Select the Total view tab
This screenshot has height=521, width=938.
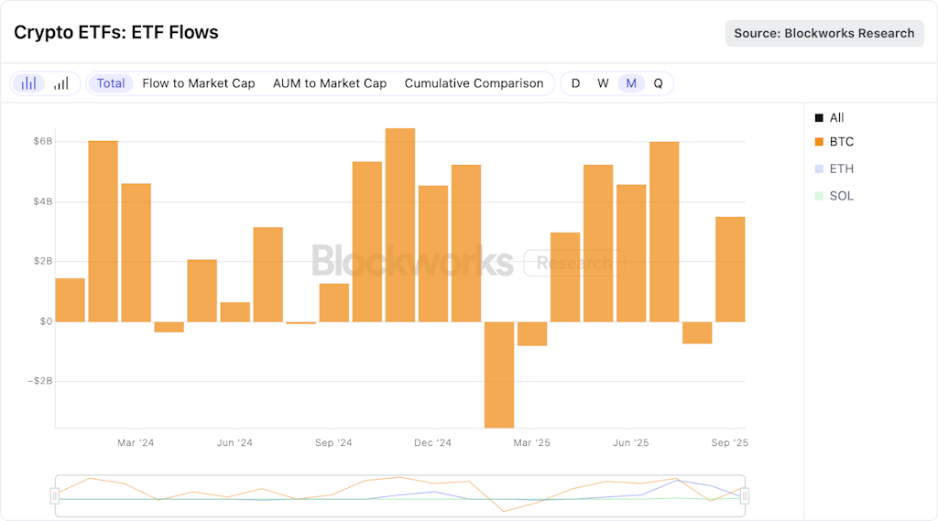pos(111,83)
